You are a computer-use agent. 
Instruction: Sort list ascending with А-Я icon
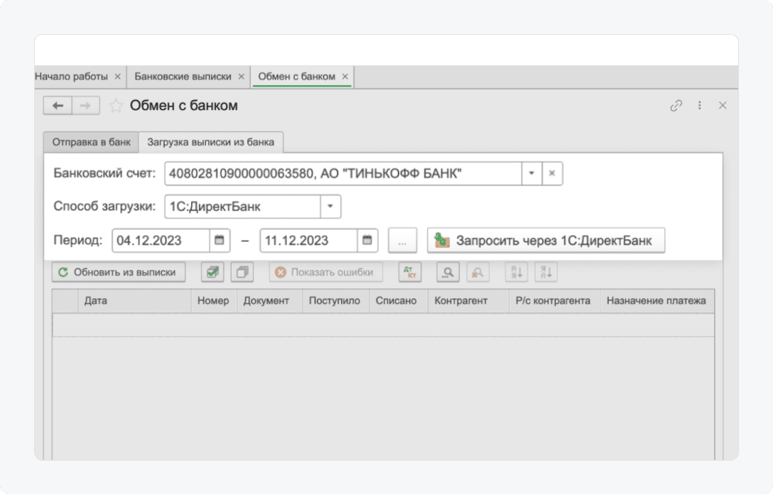(517, 273)
